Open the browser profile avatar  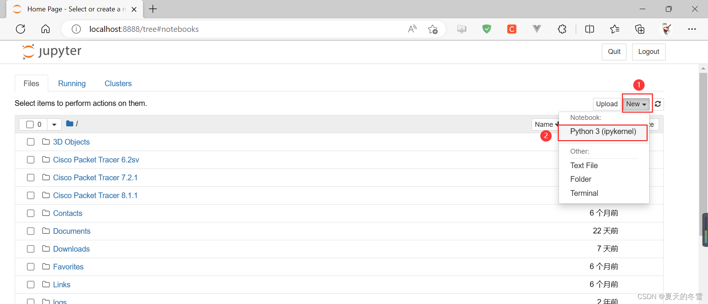(667, 29)
